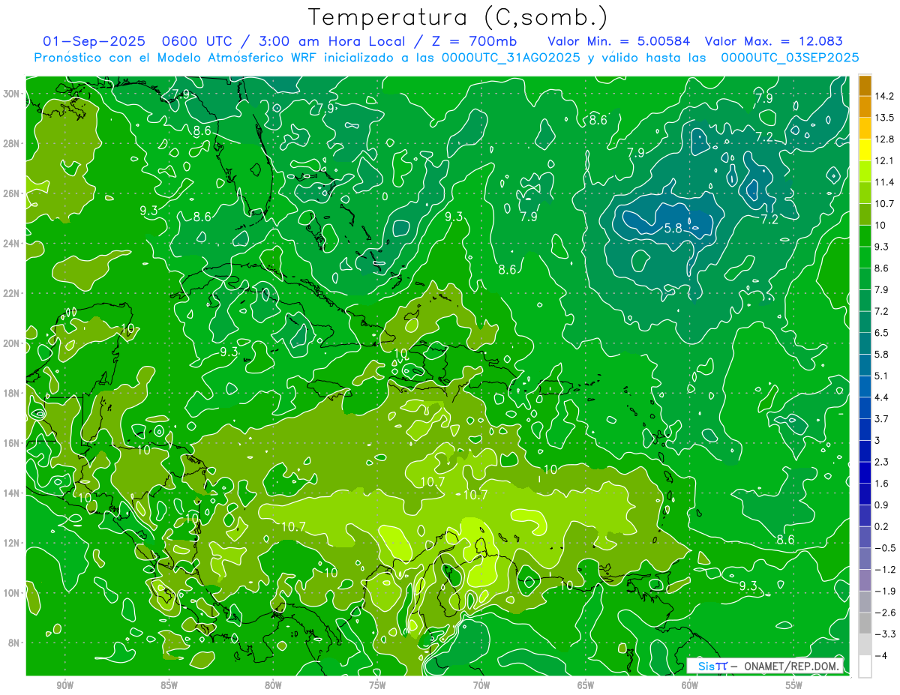The height and width of the screenshot is (695, 900).
Task: Click the 75W longitude label
Action: point(377,685)
